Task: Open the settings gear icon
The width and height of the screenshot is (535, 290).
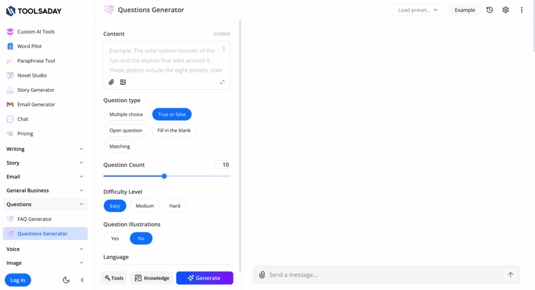Action: (506, 10)
